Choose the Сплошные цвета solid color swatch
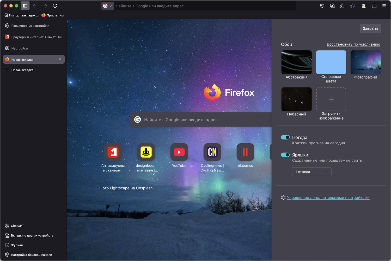This screenshot has height=261, width=391. (331, 62)
